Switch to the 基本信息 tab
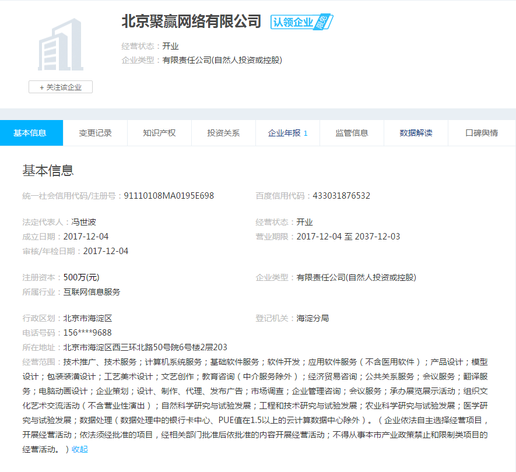 [30, 133]
